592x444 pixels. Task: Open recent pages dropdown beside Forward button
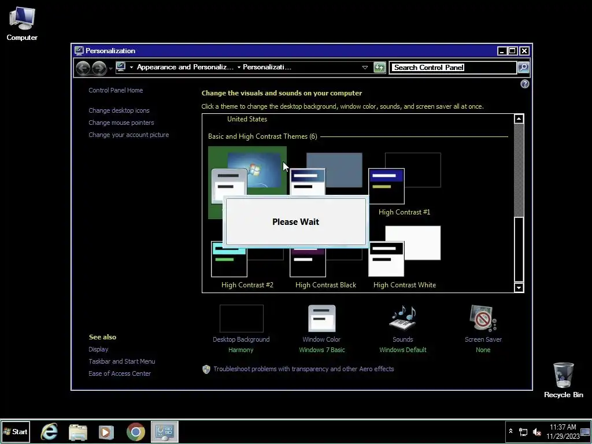[x=110, y=68]
